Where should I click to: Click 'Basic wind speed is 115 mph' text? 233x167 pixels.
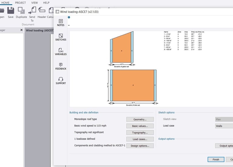(90, 126)
